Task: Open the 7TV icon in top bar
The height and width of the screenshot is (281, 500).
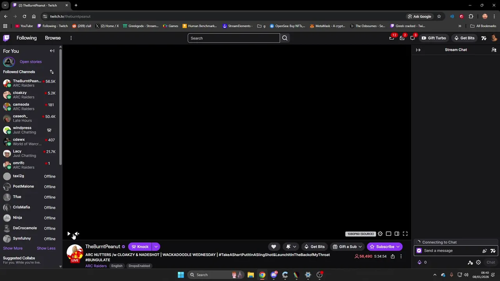Action: (x=484, y=38)
